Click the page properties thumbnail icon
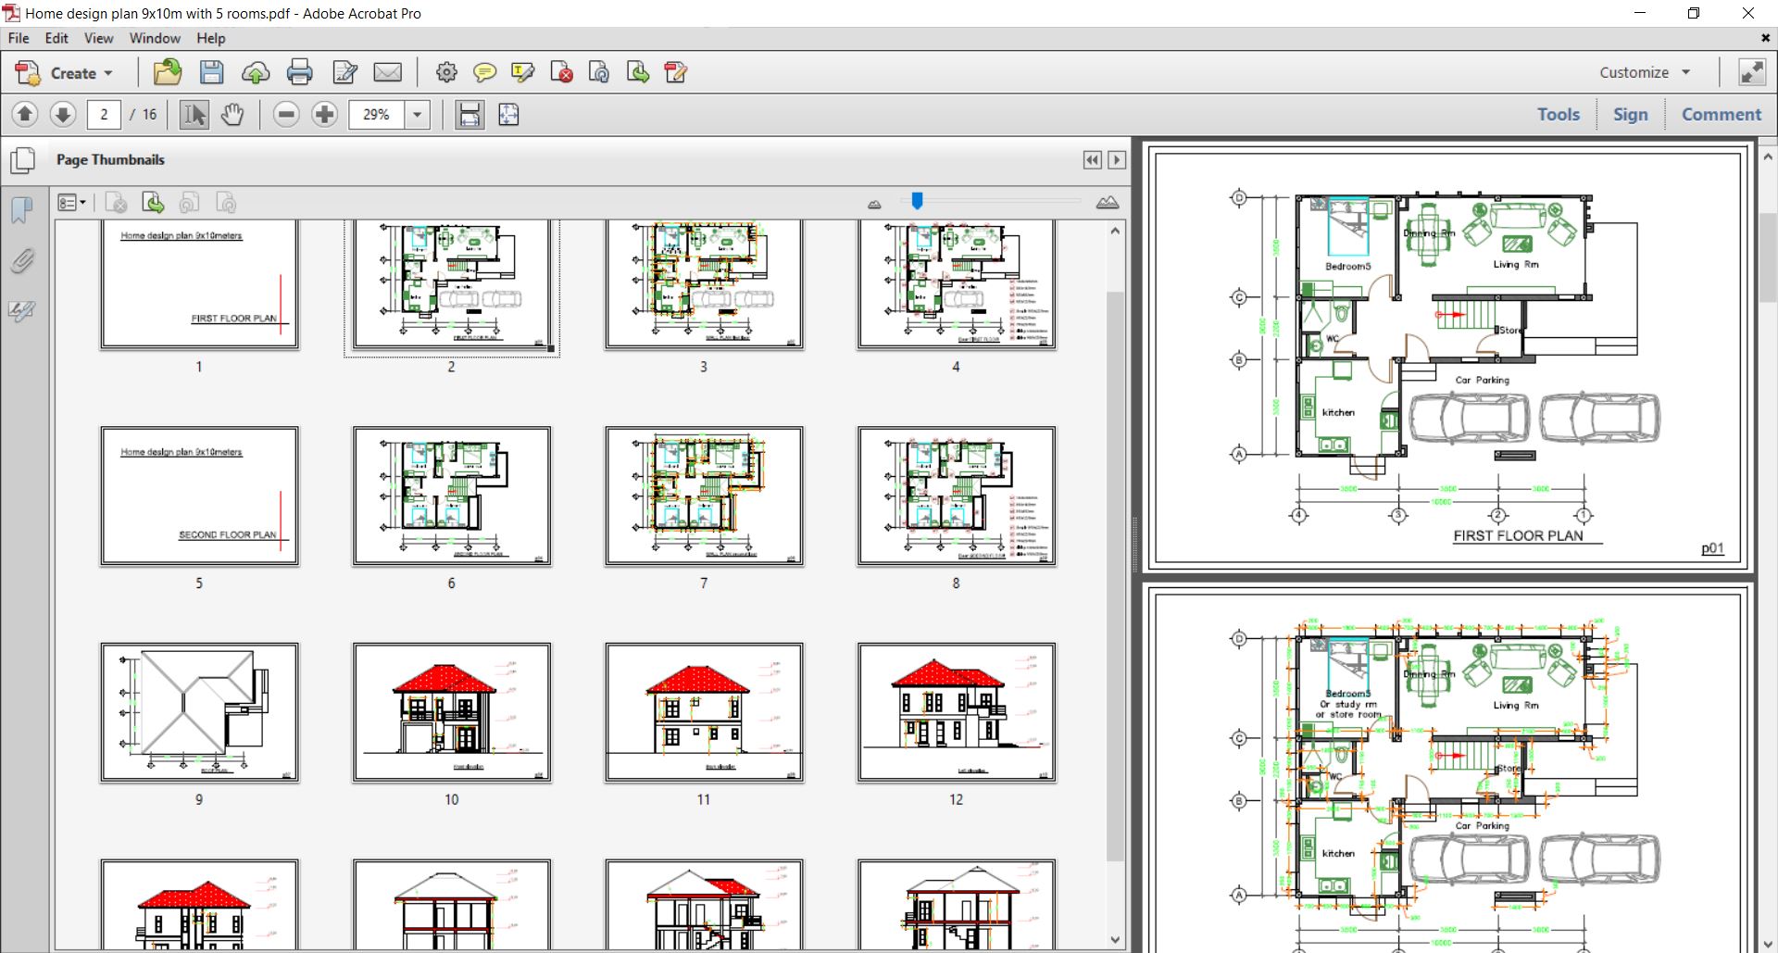This screenshot has width=1778, height=953. [x=226, y=203]
